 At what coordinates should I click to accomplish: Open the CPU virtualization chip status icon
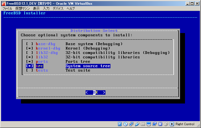coord(160,124)
